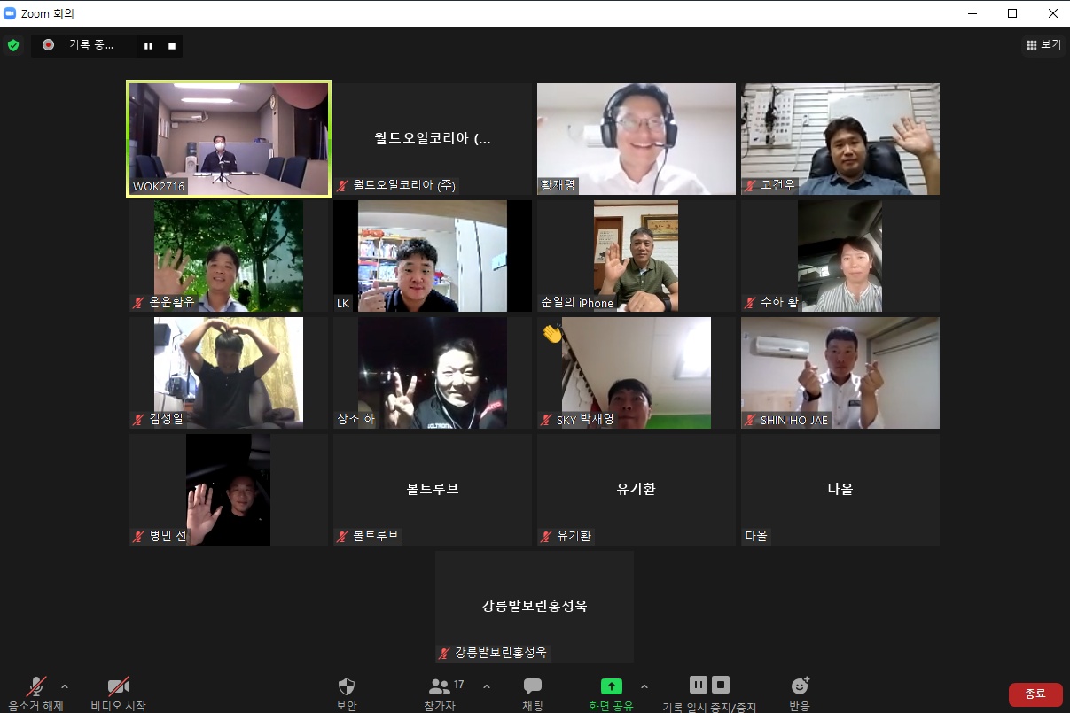Open 보기 view layout menu
This screenshot has width=1070, height=713.
point(1043,44)
